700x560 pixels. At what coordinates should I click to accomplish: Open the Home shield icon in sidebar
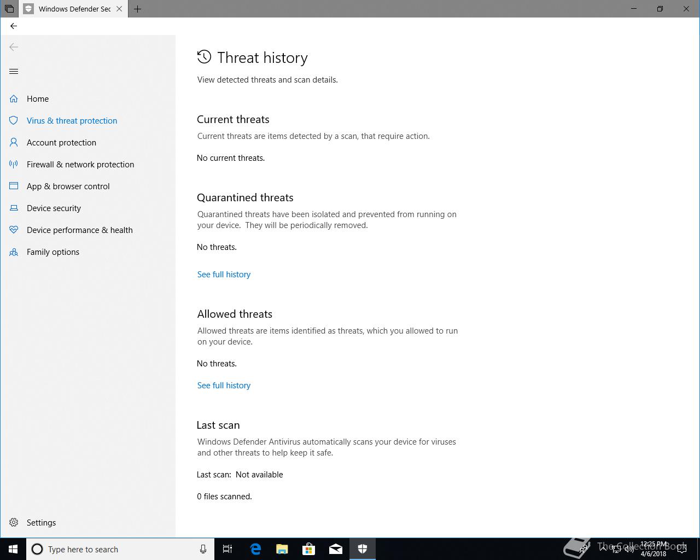[x=14, y=98]
